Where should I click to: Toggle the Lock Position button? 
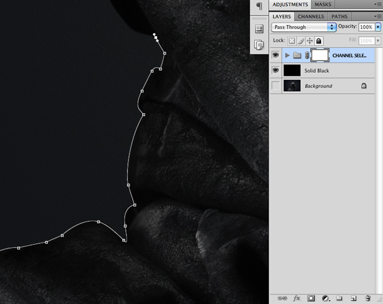tap(309, 40)
